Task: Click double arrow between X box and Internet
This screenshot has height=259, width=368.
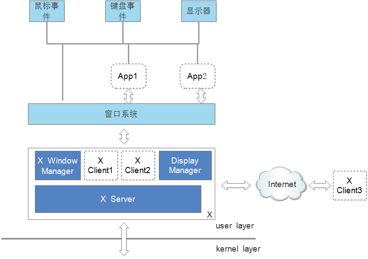Action: 236,185
